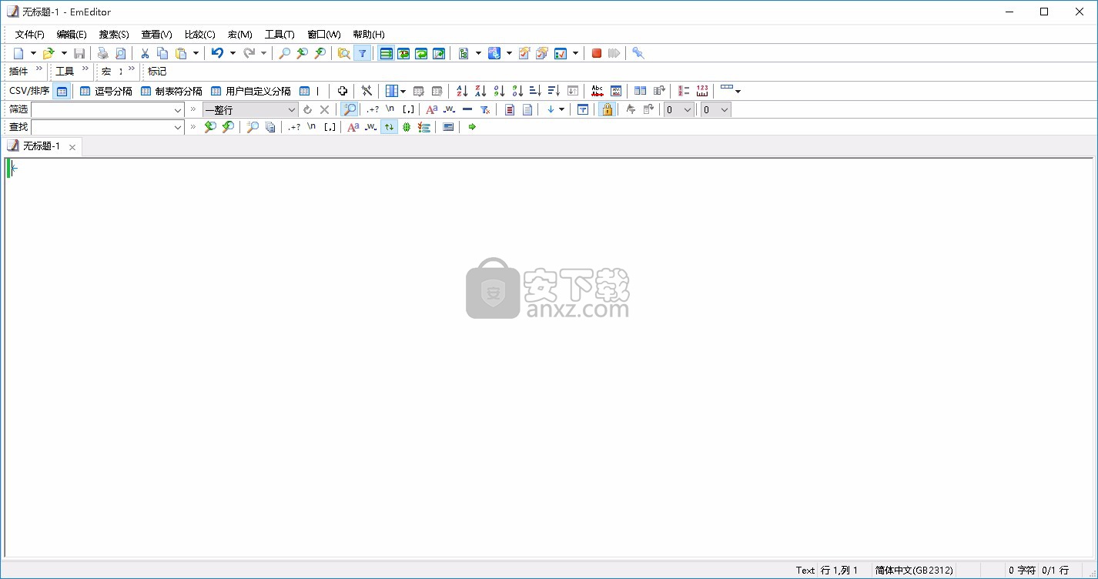This screenshot has width=1098, height=579.
Task: Toggle search around arrows in Find bar
Action: click(389, 127)
